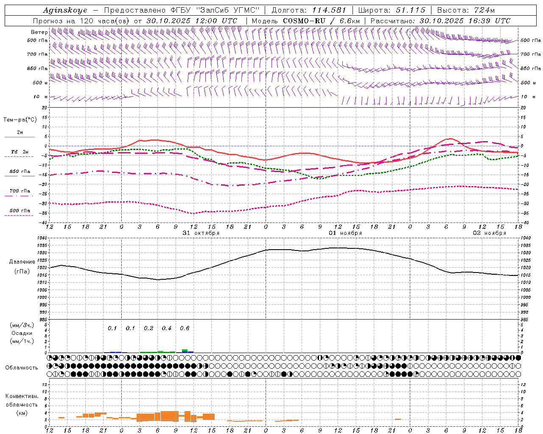The image size is (543, 434).
Task: Click the "Td 2м" dew point legend label
Action: tap(20, 152)
